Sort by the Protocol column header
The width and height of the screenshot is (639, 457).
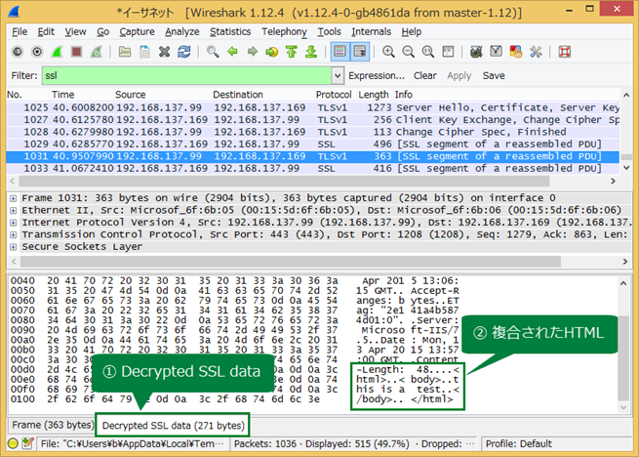[x=334, y=95]
